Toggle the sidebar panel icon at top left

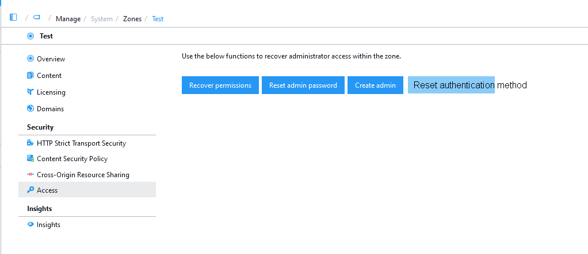(x=13, y=18)
